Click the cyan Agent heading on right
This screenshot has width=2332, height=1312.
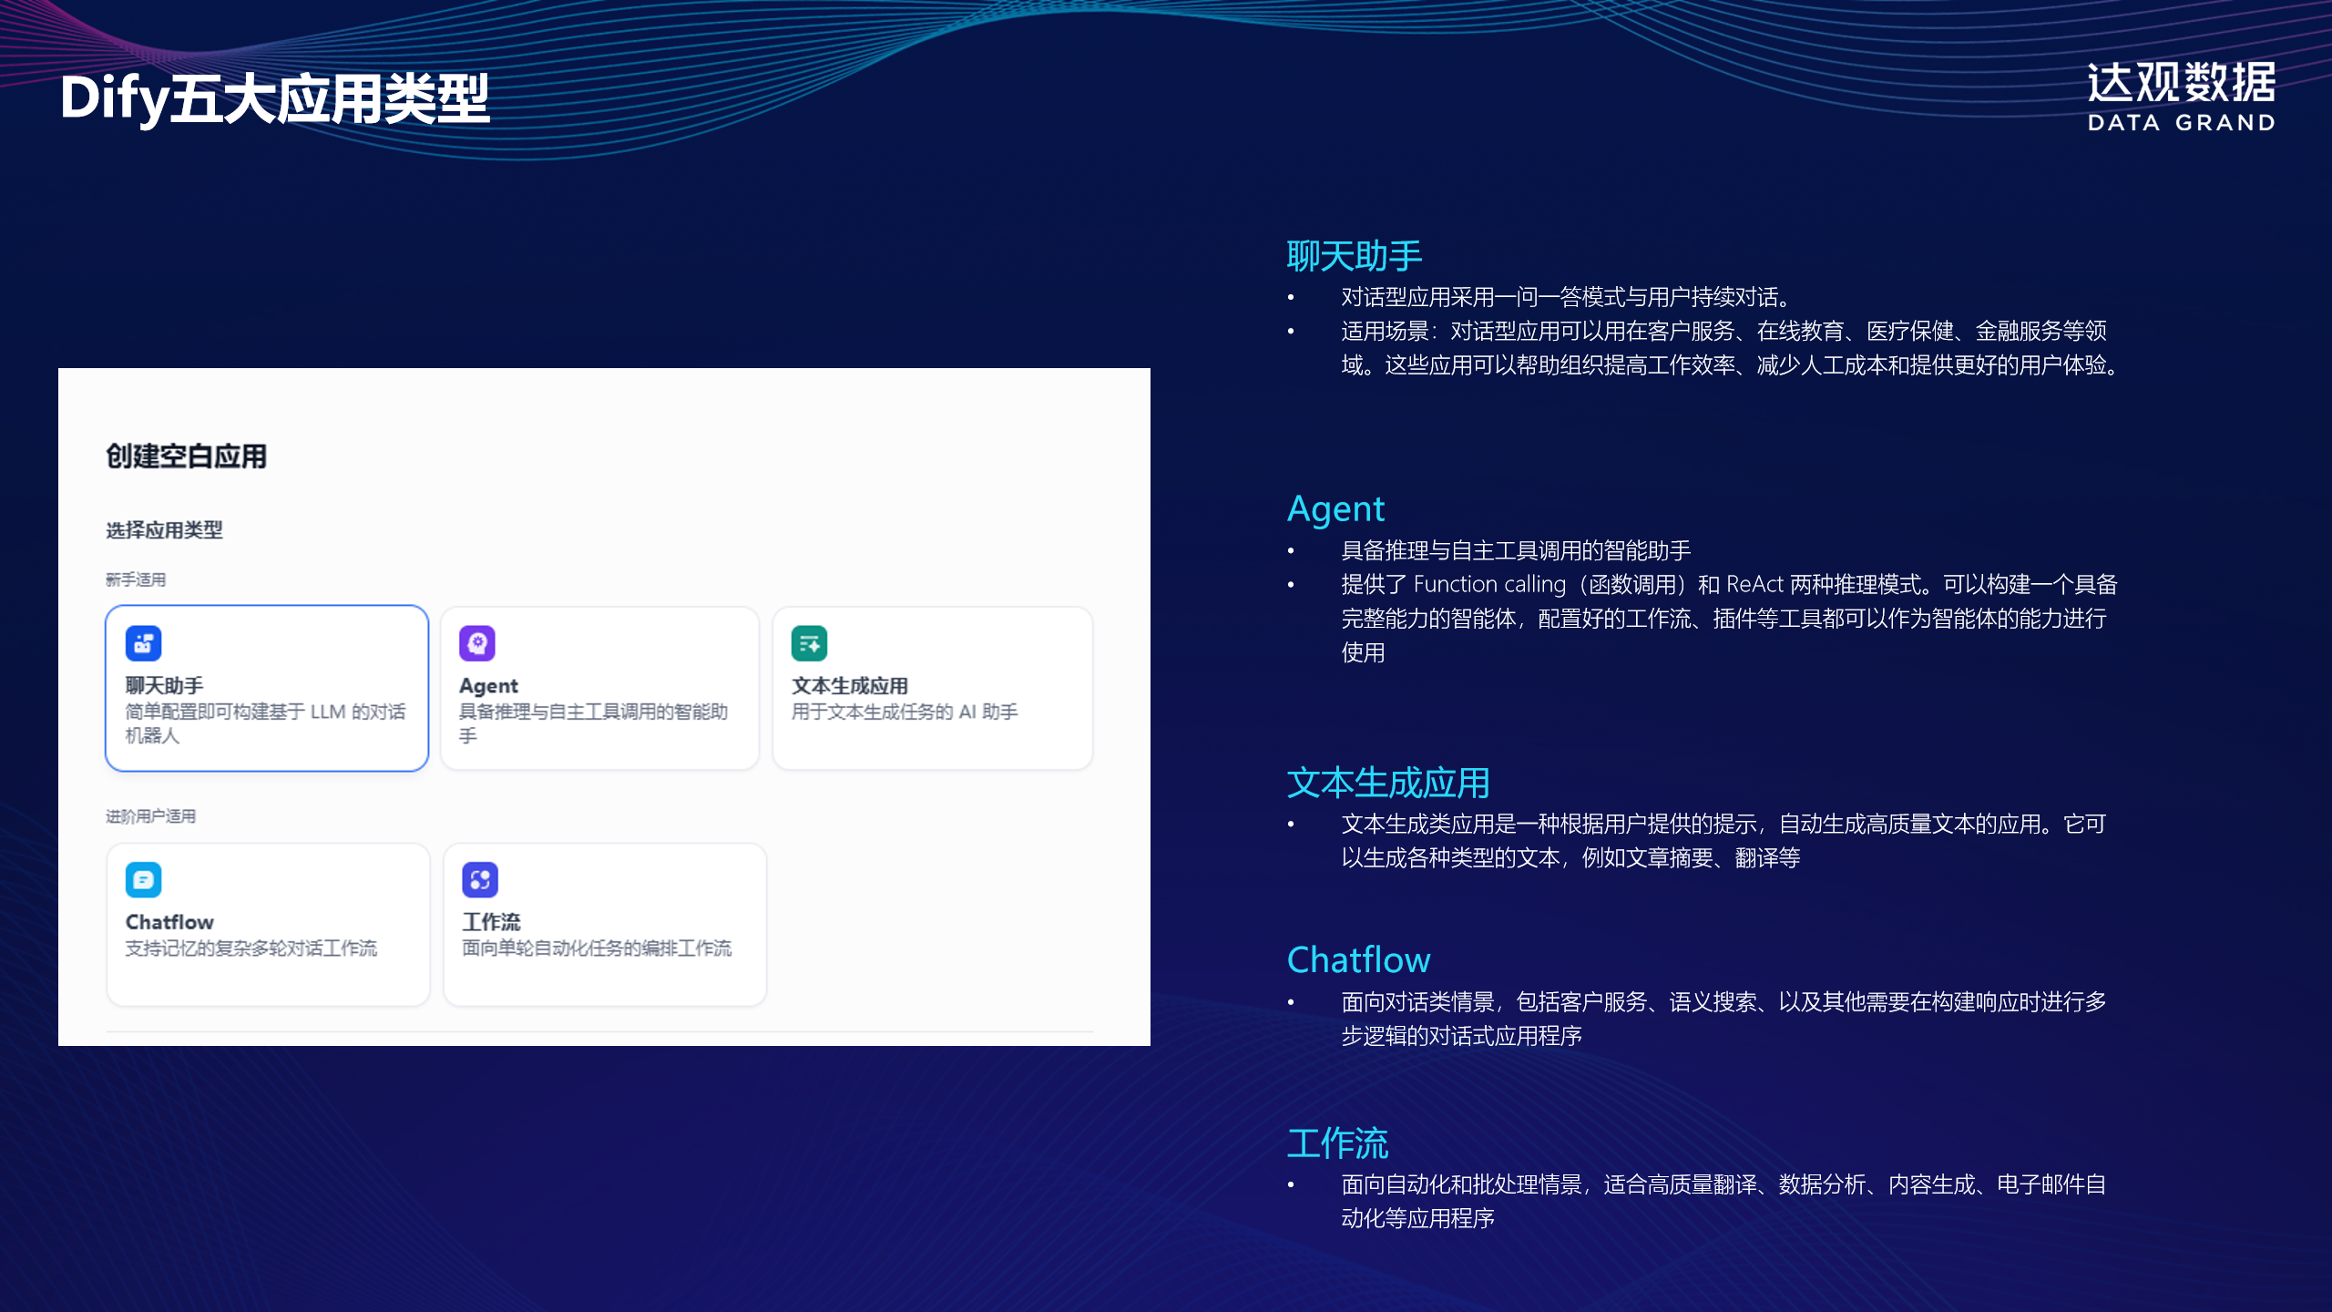point(1335,508)
